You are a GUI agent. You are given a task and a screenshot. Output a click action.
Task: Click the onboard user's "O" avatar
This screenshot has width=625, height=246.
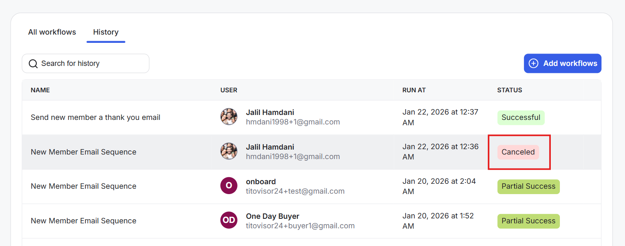tap(229, 186)
